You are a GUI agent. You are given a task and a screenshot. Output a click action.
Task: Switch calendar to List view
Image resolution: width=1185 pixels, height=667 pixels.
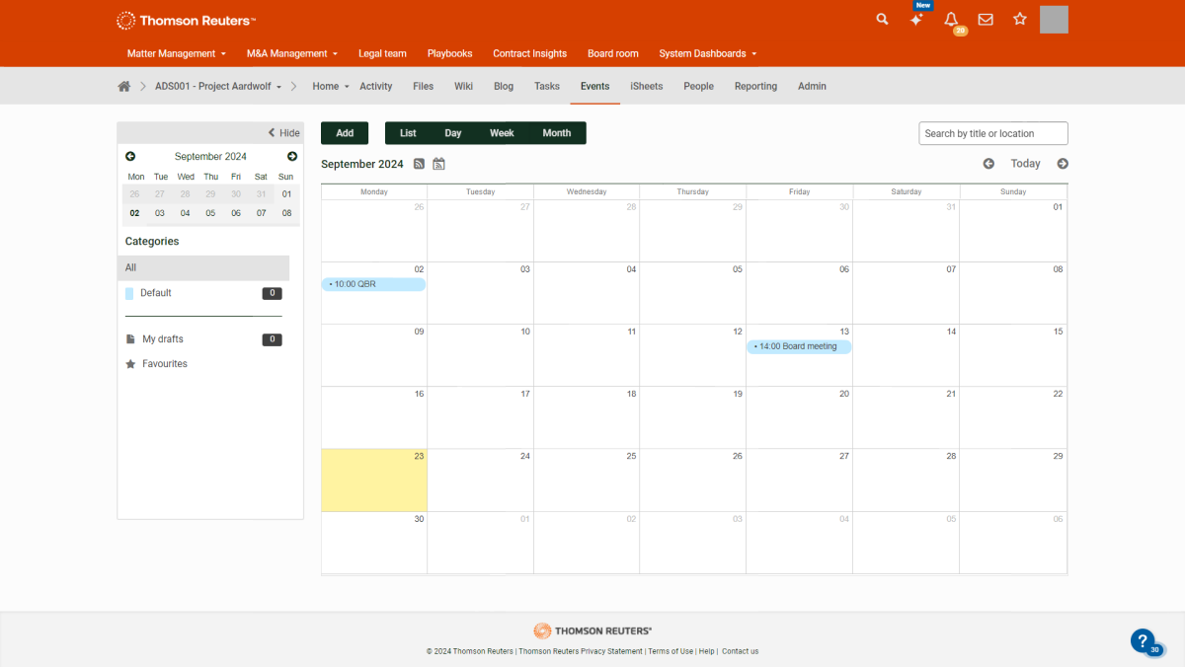click(408, 133)
